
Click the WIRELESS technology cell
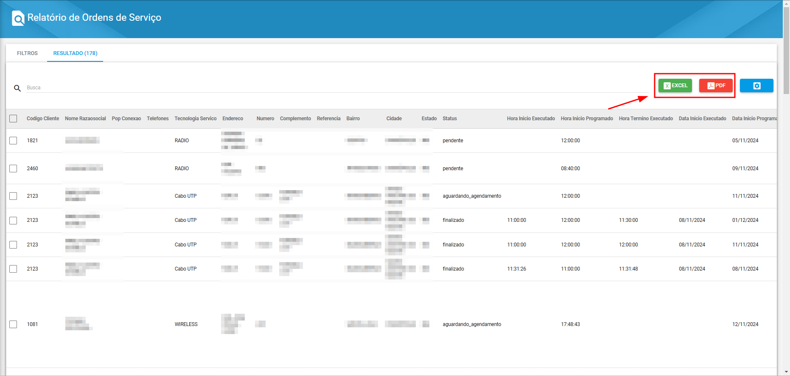(x=186, y=324)
